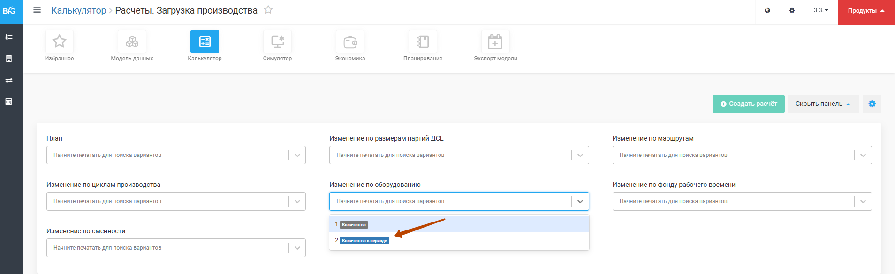Add page to favorites star

[268, 10]
